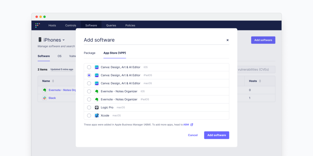Switch to the Package tab
This screenshot has width=313, height=156.
90,53
